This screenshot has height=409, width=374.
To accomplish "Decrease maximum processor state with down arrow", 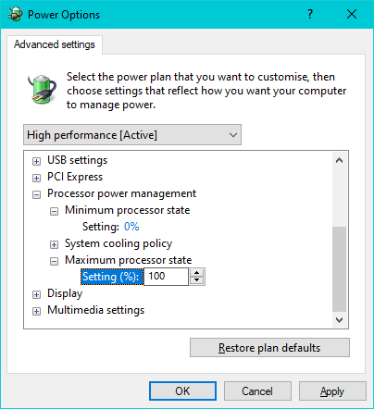I will [x=196, y=280].
